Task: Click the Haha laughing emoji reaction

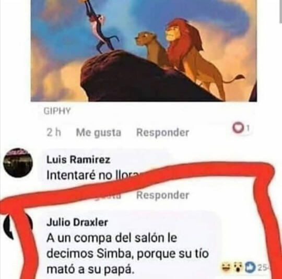Action: (227, 267)
